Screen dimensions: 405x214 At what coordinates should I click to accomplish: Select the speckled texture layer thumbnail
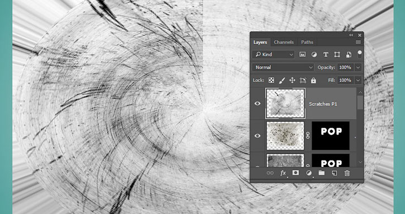point(285,135)
